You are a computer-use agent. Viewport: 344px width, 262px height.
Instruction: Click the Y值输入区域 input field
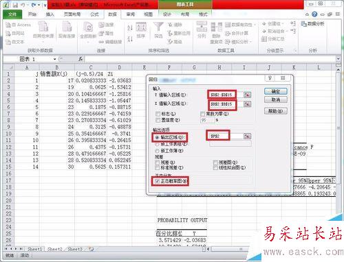(226, 95)
